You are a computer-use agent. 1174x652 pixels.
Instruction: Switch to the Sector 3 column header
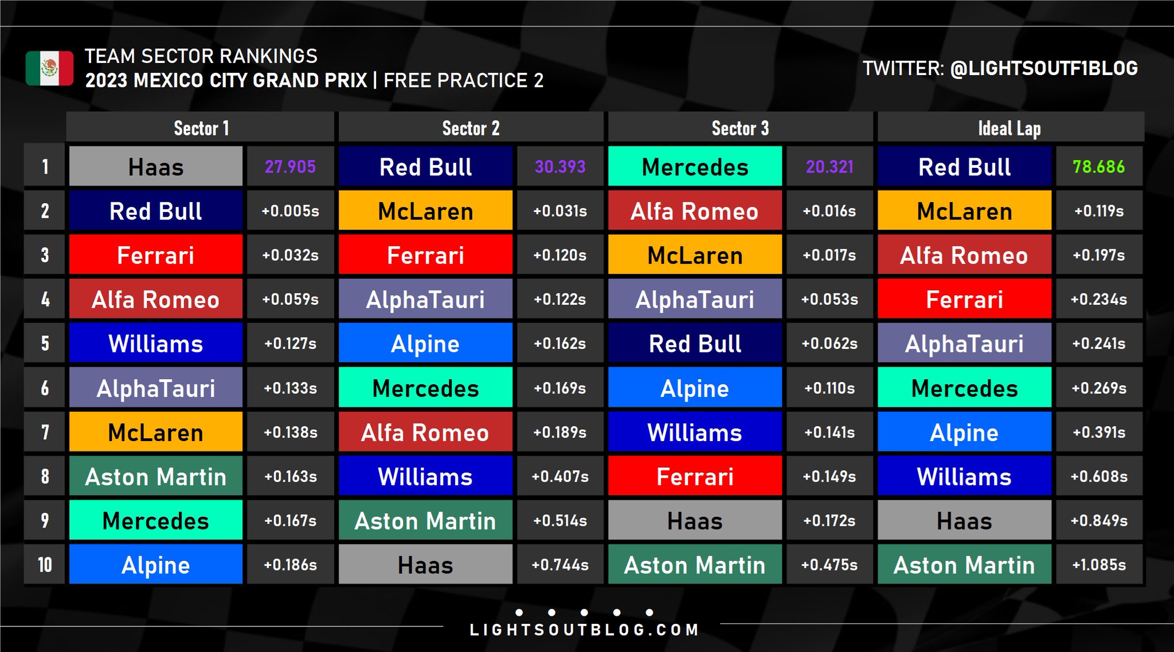click(740, 128)
